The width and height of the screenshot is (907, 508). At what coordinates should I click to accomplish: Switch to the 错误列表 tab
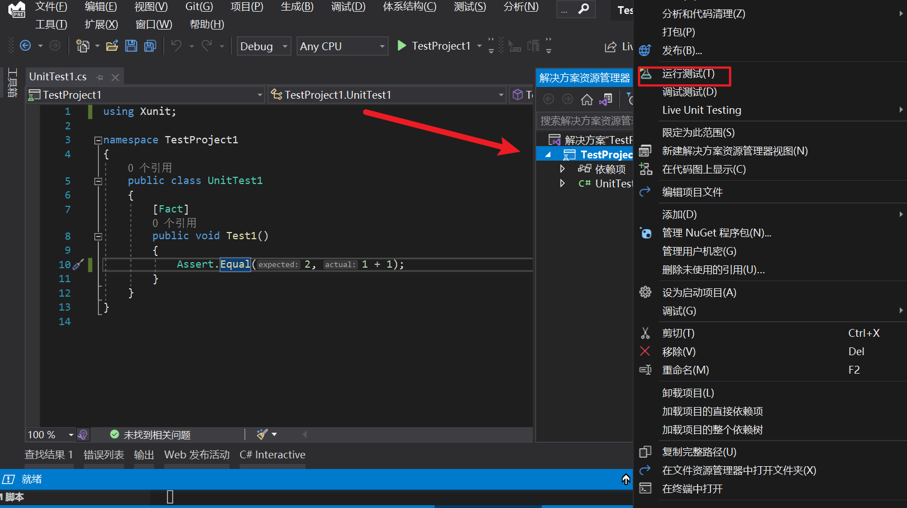point(103,454)
